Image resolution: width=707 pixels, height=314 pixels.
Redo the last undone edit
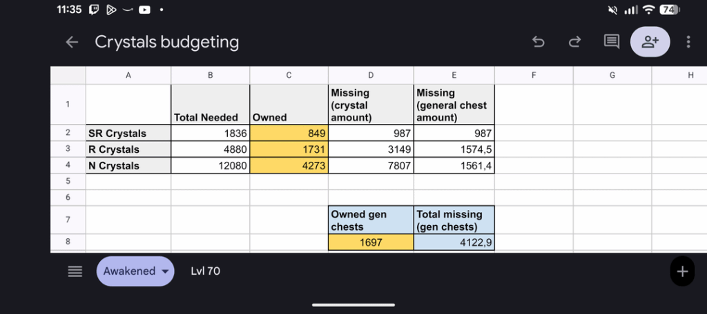pyautogui.click(x=574, y=42)
